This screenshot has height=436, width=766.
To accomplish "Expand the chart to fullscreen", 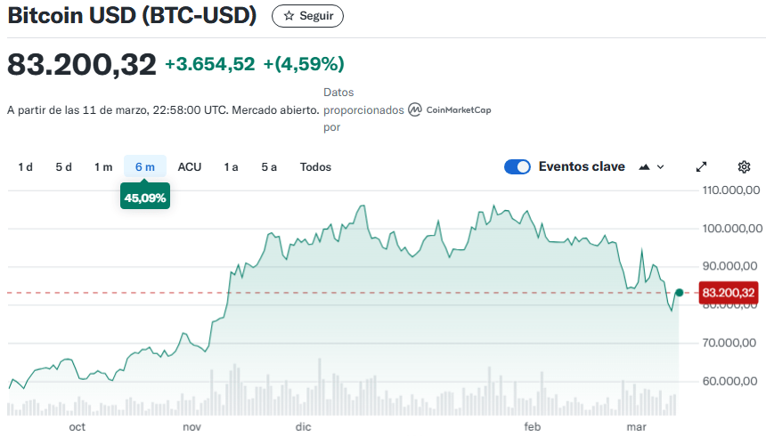I will coord(701,166).
